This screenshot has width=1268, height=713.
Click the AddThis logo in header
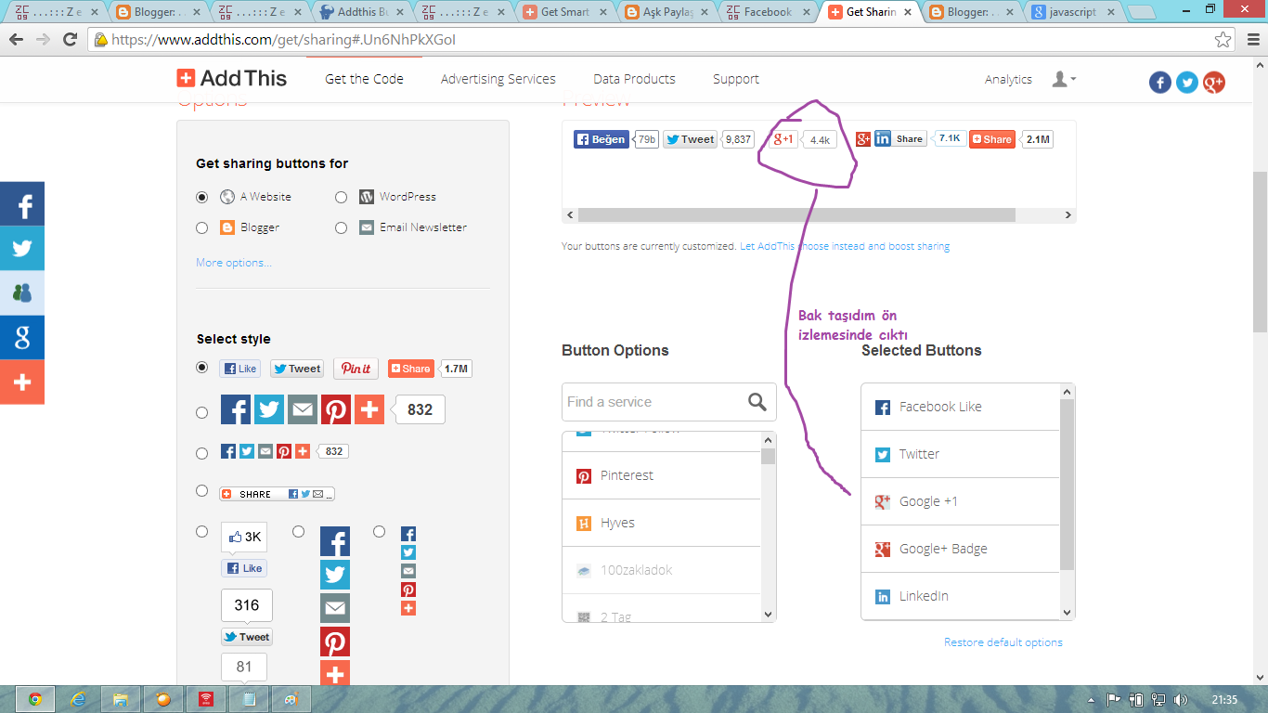pos(232,79)
